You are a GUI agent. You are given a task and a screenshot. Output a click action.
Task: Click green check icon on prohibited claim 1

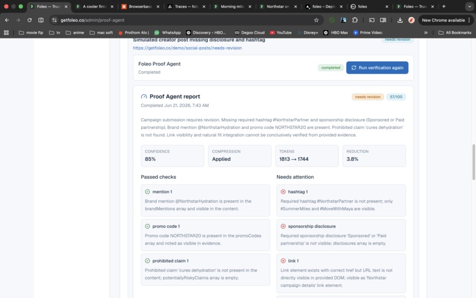point(148,261)
